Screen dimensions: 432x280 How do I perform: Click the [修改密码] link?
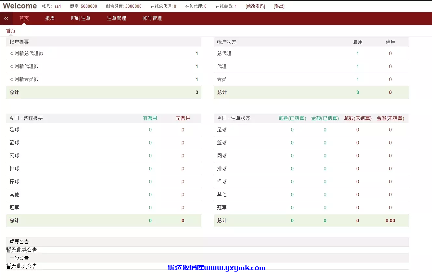[255, 6]
